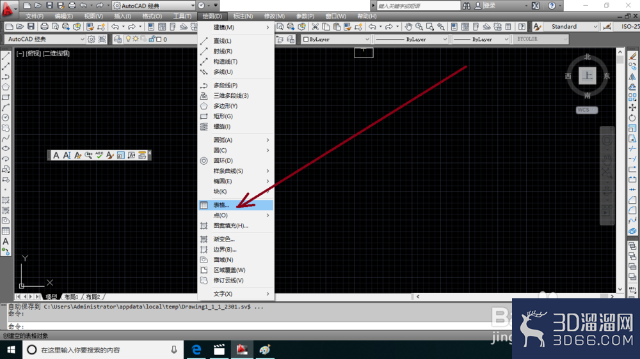Click visual style label [二维线框]
This screenshot has width=640, height=359.
pos(56,54)
